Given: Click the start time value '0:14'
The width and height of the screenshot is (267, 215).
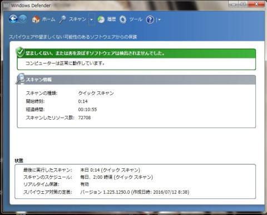Looking at the screenshot, I should click(83, 101).
